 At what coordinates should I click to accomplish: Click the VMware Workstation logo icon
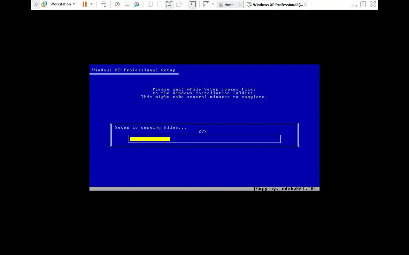[x=44, y=4]
